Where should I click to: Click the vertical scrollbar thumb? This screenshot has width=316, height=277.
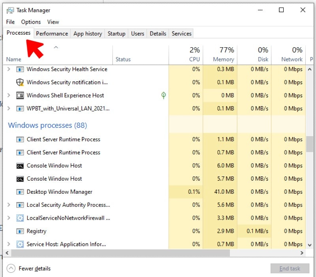coord(310,144)
